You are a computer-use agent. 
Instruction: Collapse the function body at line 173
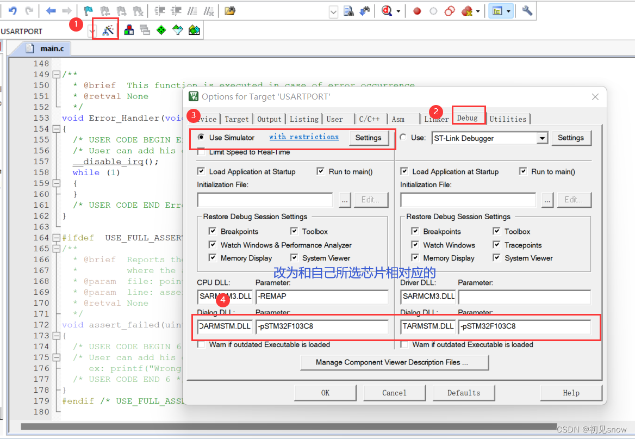tap(57, 336)
